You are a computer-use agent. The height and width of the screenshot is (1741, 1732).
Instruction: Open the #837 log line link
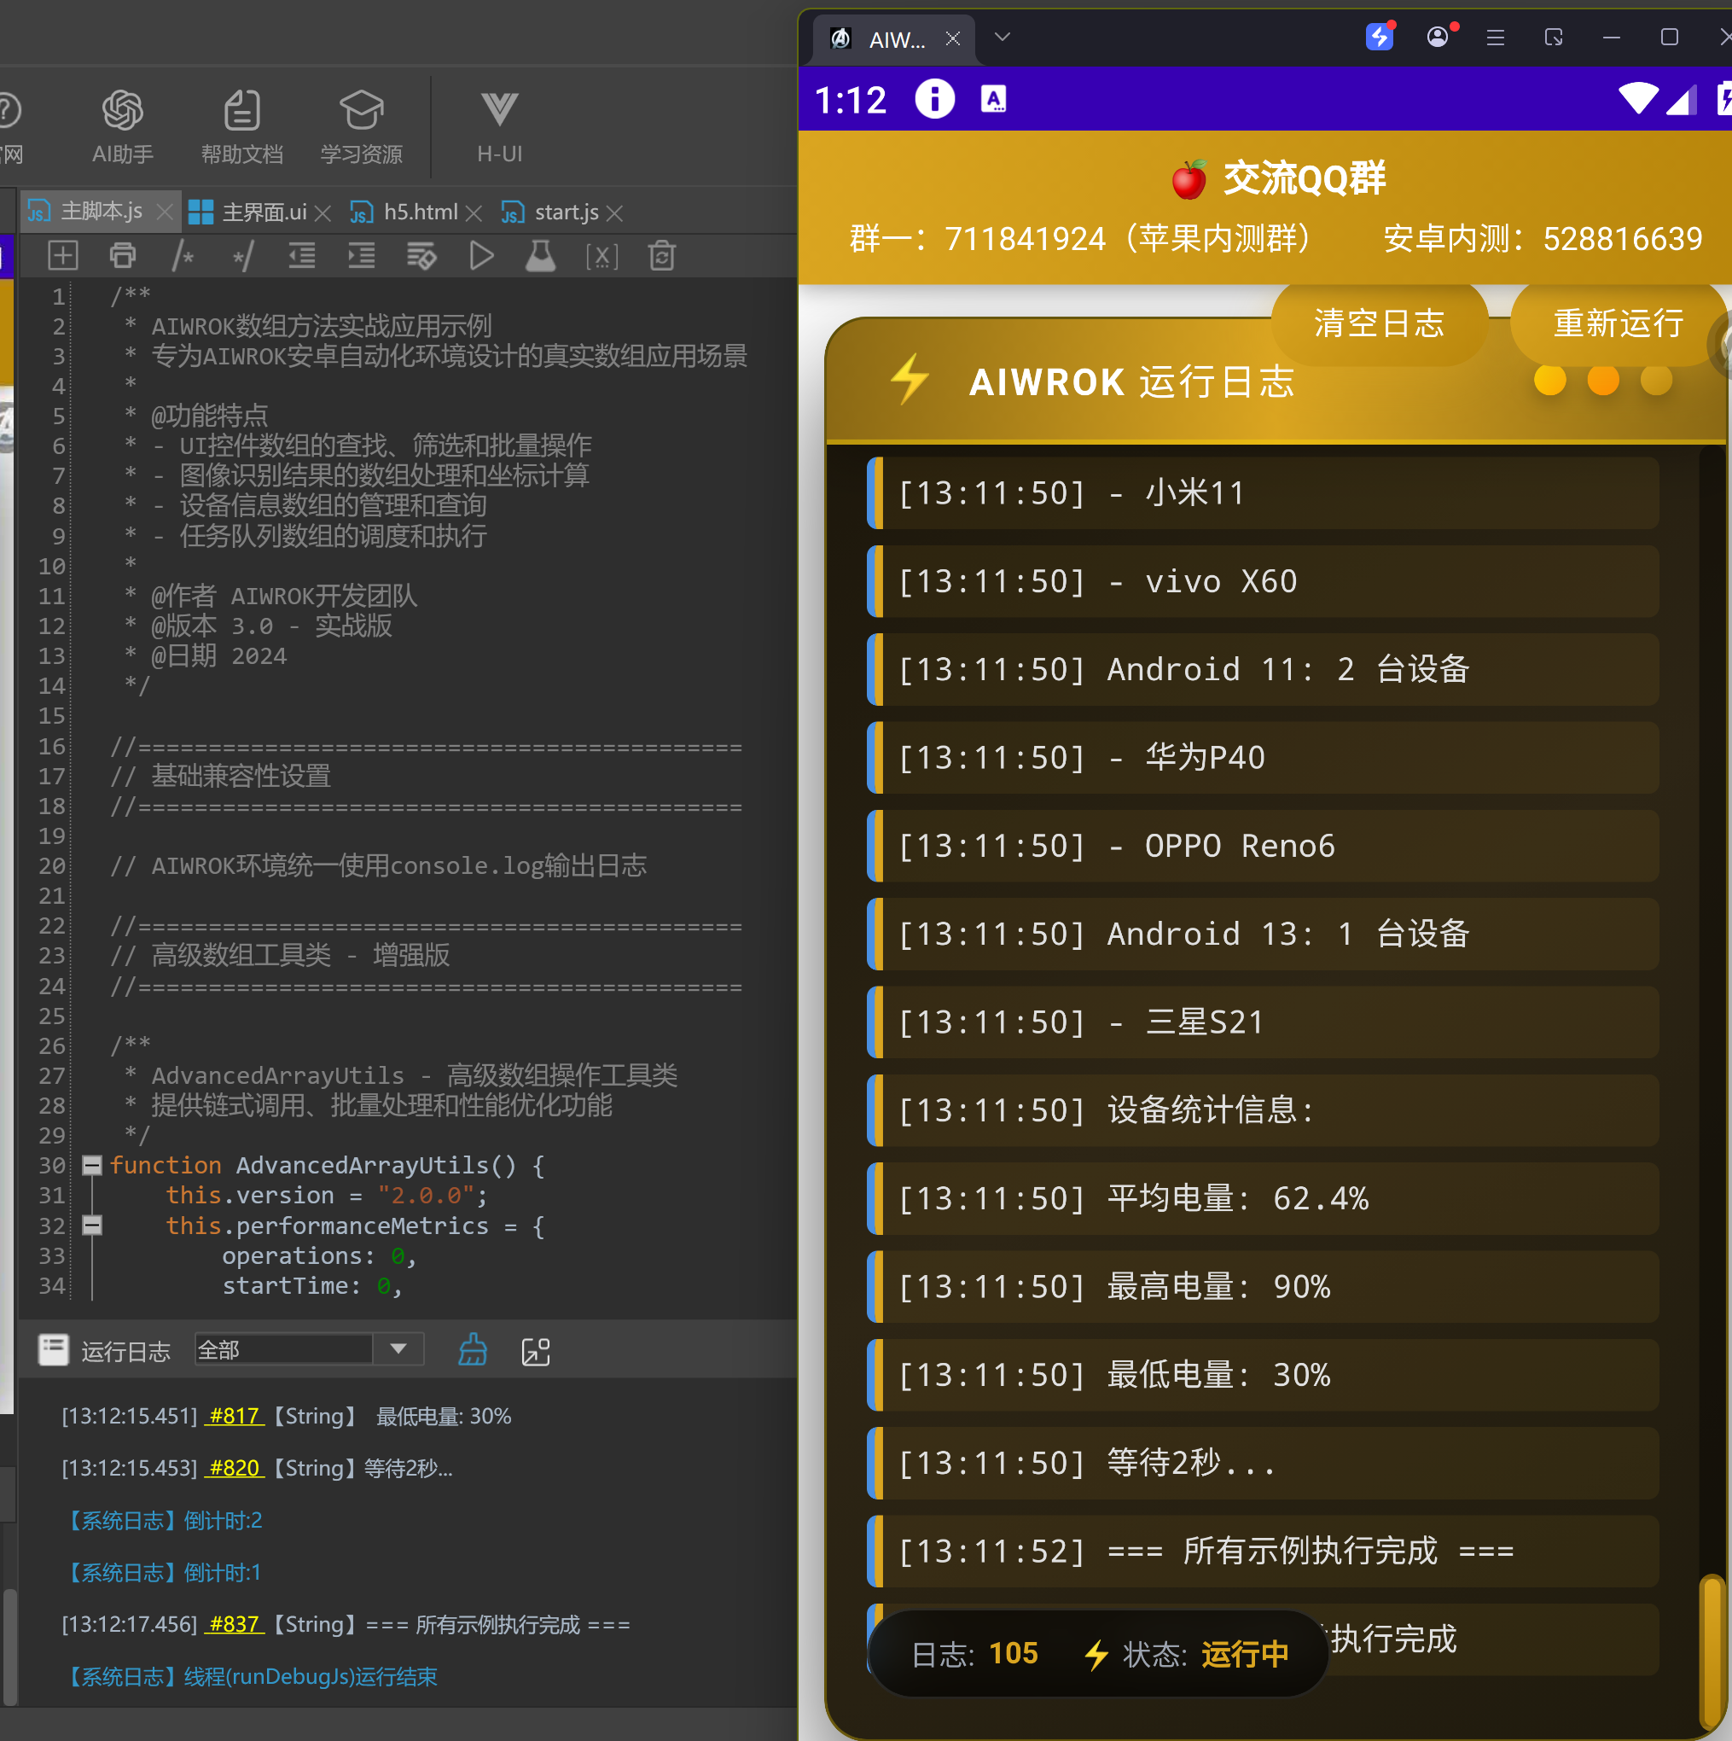click(x=234, y=1624)
